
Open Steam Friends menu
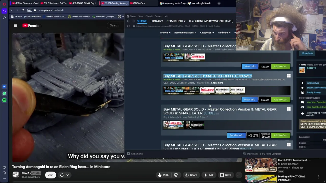pyautogui.click(x=149, y=16)
